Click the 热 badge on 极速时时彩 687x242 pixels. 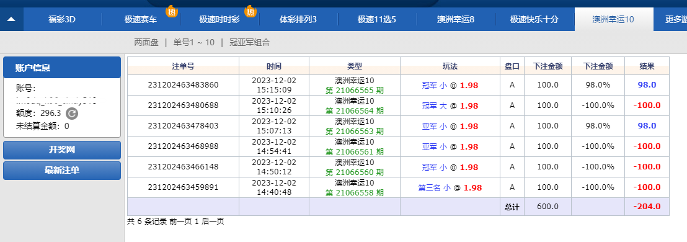[250, 11]
